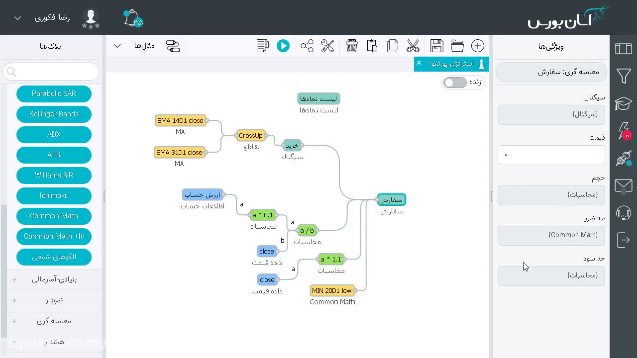Open the filter funnel in the sidebar
Viewport: 637px width, 358px height.
624,76
